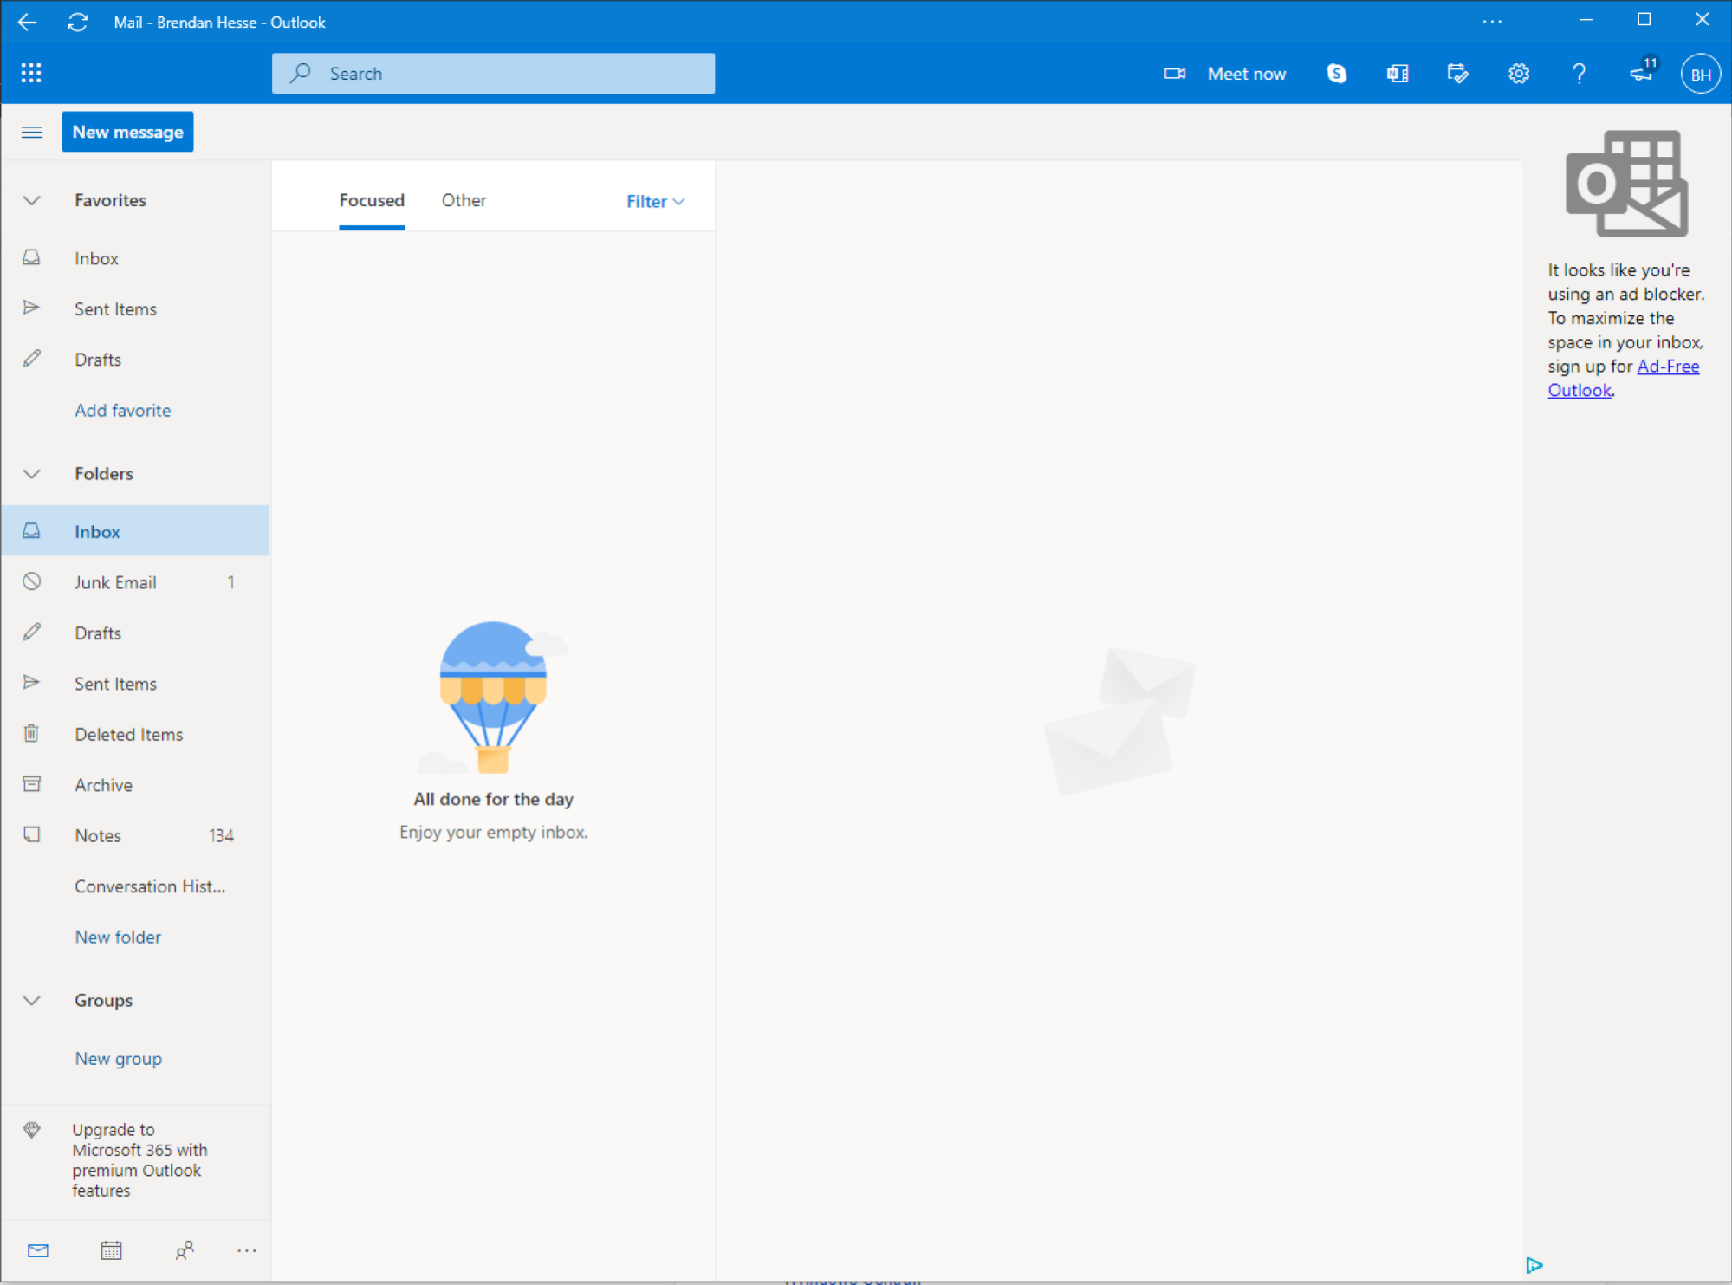The height and width of the screenshot is (1285, 1732).
Task: Open the People icon at bottom
Action: 184,1249
